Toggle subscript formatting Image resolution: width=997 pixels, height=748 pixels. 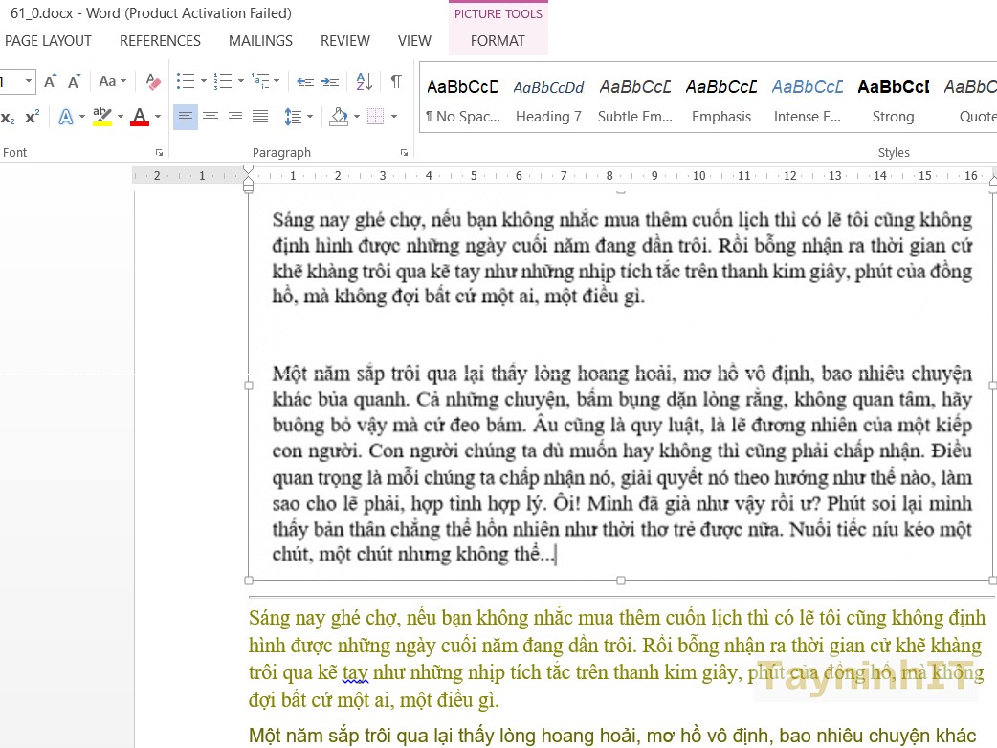click(x=9, y=118)
